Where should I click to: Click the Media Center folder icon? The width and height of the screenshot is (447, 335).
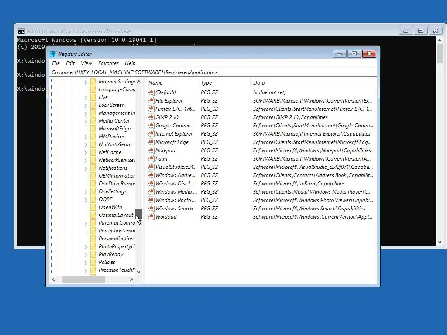(x=93, y=121)
